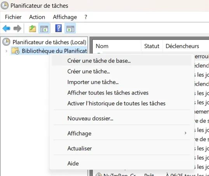209x176 pixels.
Task: Click the clock icon in title bar
Action: click(x=5, y=5)
